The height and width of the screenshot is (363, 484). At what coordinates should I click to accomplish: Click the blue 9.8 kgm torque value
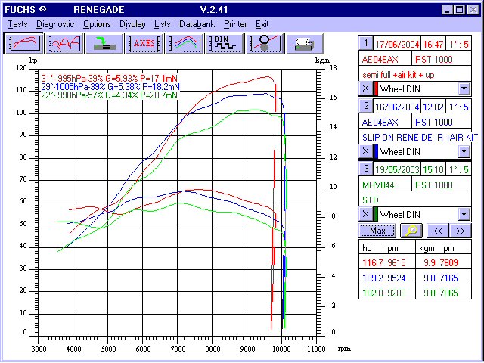tap(430, 278)
